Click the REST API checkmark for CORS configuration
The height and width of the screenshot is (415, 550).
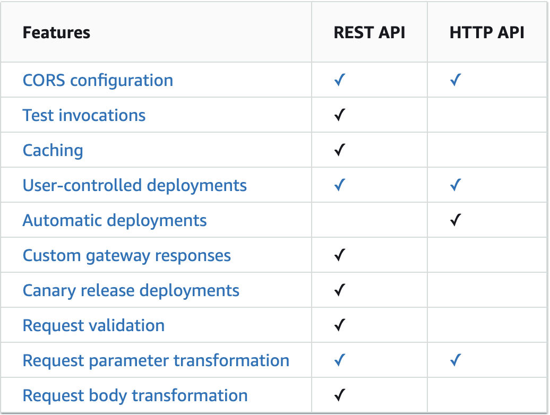click(340, 81)
